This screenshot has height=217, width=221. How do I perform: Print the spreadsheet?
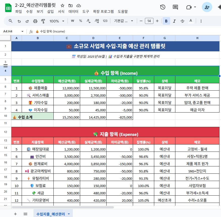pos(35,21)
